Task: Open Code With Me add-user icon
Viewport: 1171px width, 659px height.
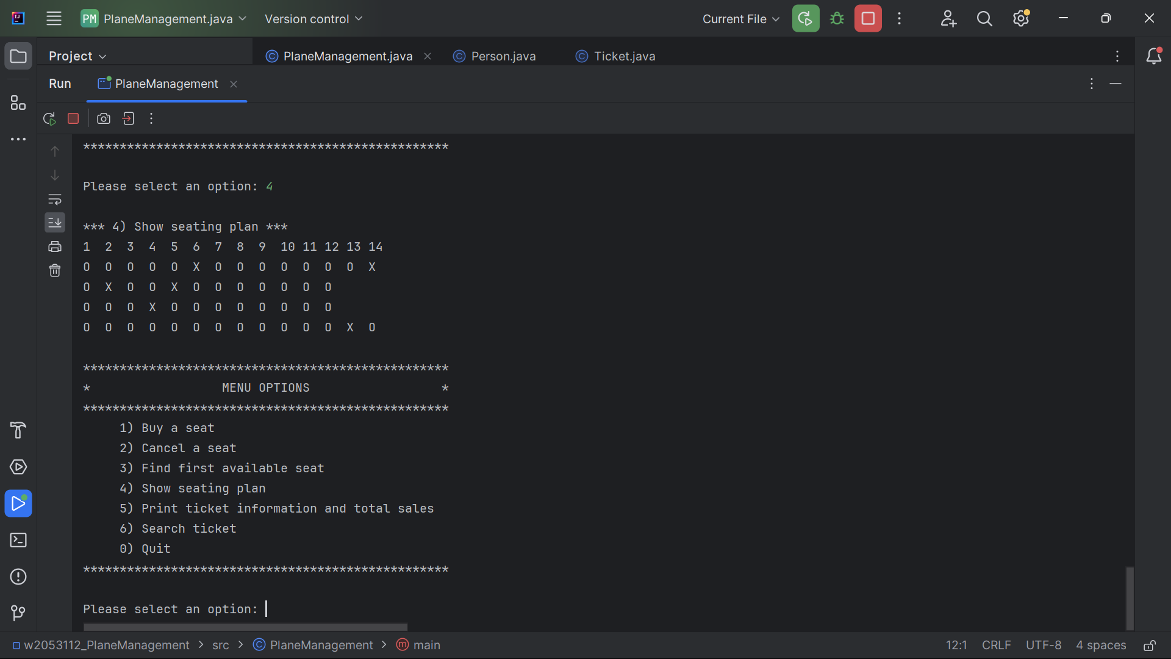Action: click(x=948, y=18)
